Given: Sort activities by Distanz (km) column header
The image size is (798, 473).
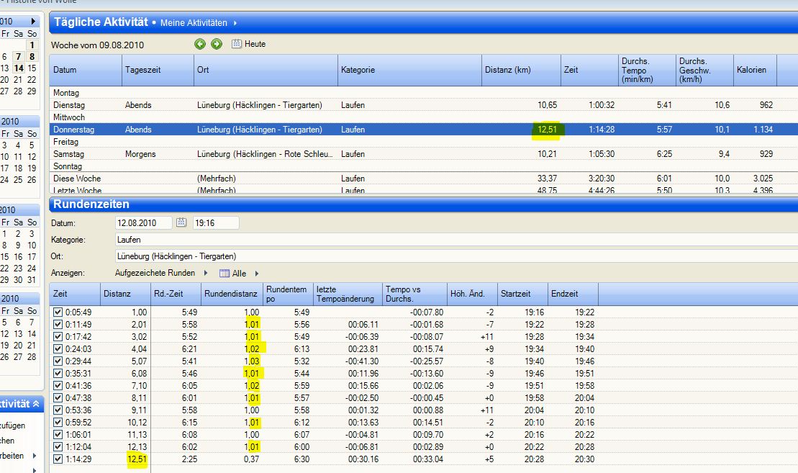Looking at the screenshot, I should pos(507,70).
